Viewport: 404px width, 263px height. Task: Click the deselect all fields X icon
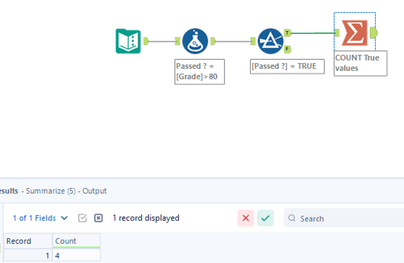(99, 218)
